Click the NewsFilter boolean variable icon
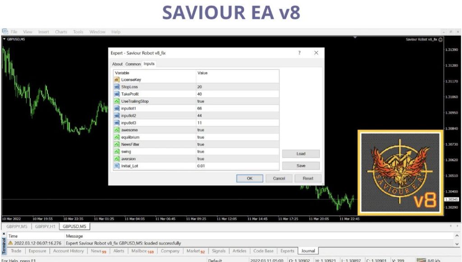 pyautogui.click(x=116, y=144)
